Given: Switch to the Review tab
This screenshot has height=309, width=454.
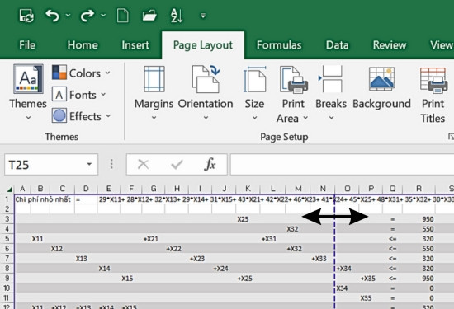Looking at the screenshot, I should click(390, 45).
